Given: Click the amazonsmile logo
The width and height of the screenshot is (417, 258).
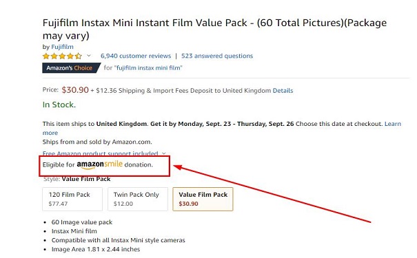Looking at the screenshot, I should pyautogui.click(x=100, y=164).
